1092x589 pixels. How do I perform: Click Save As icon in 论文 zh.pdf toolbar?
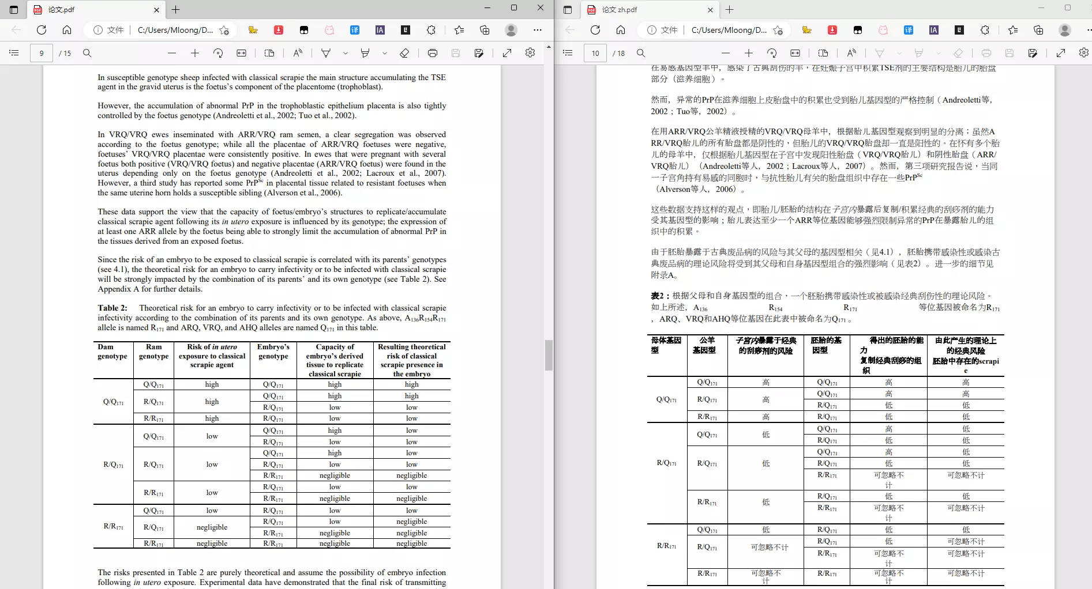(x=1033, y=53)
